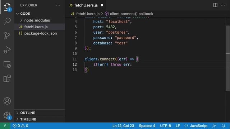Click the braces icon of package-lock.json
The image size is (230, 129).
coord(21,33)
